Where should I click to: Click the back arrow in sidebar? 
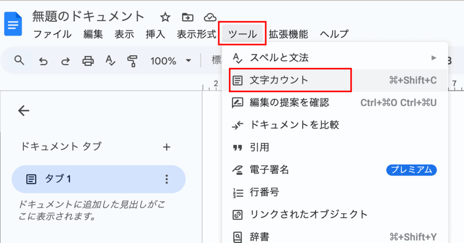click(x=24, y=111)
